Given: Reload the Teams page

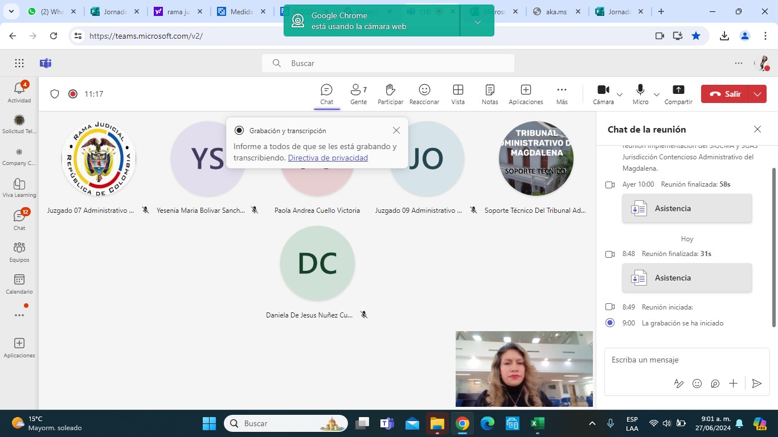Looking at the screenshot, I should [x=54, y=36].
